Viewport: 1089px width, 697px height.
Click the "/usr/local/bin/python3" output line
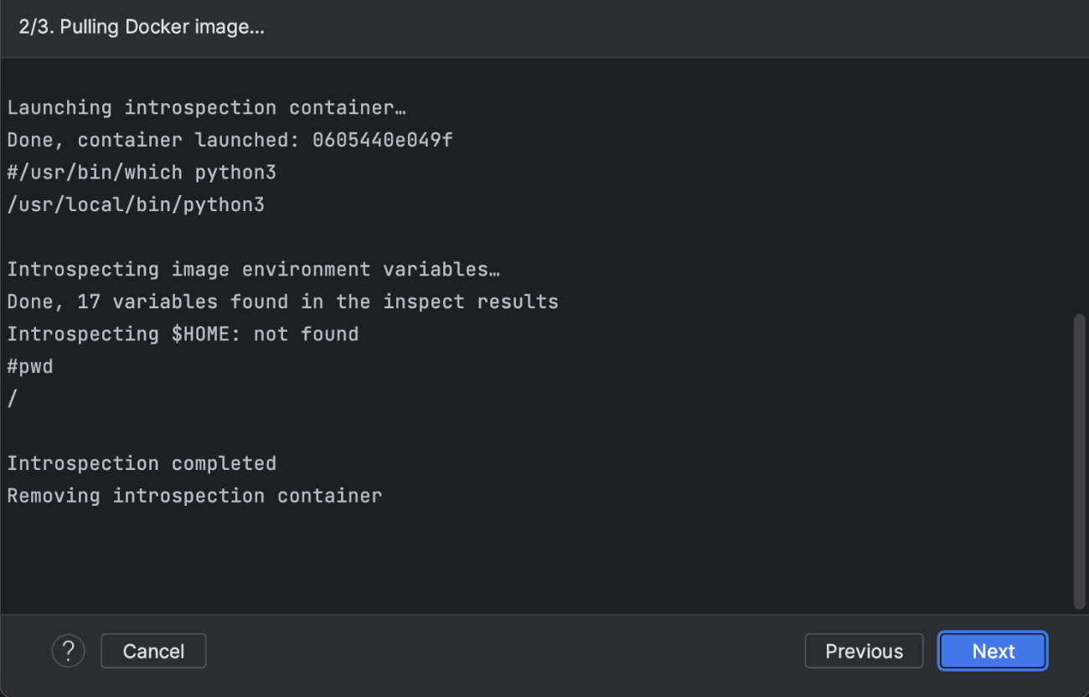click(x=136, y=204)
